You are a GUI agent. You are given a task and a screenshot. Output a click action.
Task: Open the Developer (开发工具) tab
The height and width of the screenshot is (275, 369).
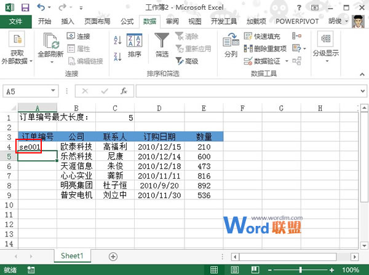pyautogui.click(x=224, y=21)
